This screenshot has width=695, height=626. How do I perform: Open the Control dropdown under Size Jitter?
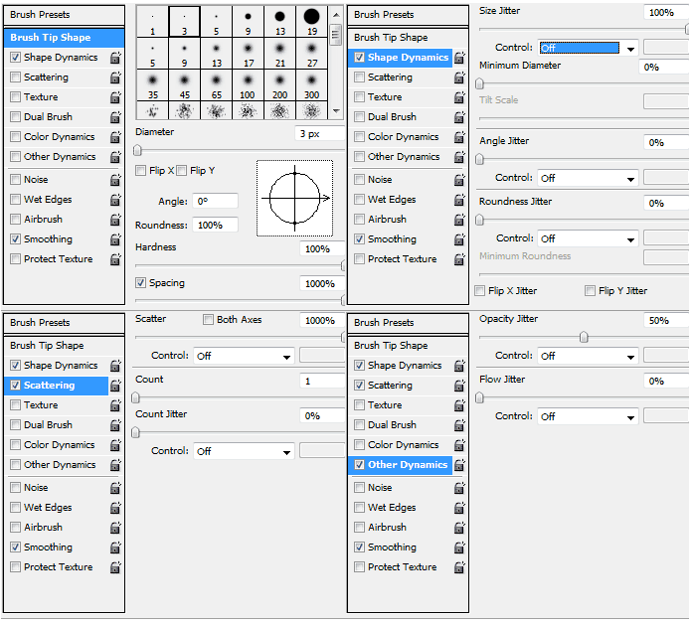tap(589, 48)
